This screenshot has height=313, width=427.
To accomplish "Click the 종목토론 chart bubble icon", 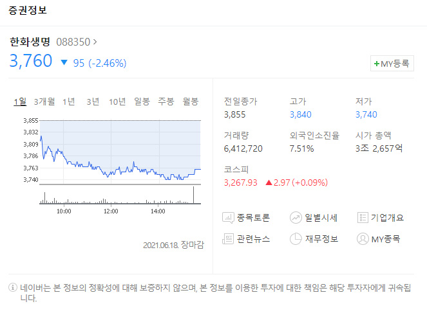I will pyautogui.click(x=228, y=218).
